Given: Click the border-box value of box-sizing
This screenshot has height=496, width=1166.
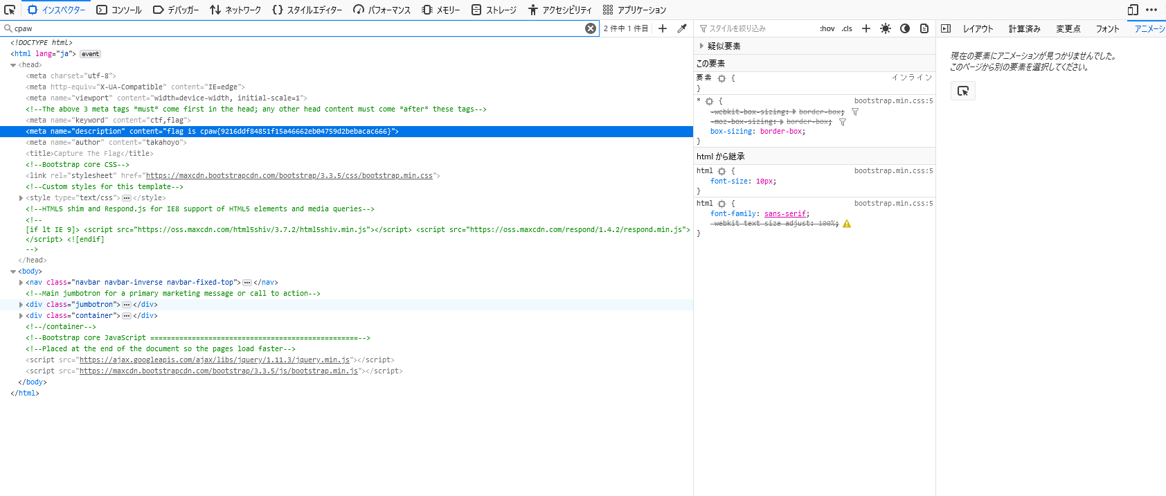Looking at the screenshot, I should pos(782,132).
